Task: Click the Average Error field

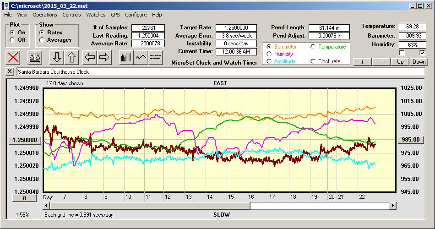Action: click(x=236, y=36)
